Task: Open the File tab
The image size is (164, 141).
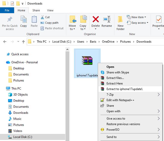Action: tap(7, 10)
